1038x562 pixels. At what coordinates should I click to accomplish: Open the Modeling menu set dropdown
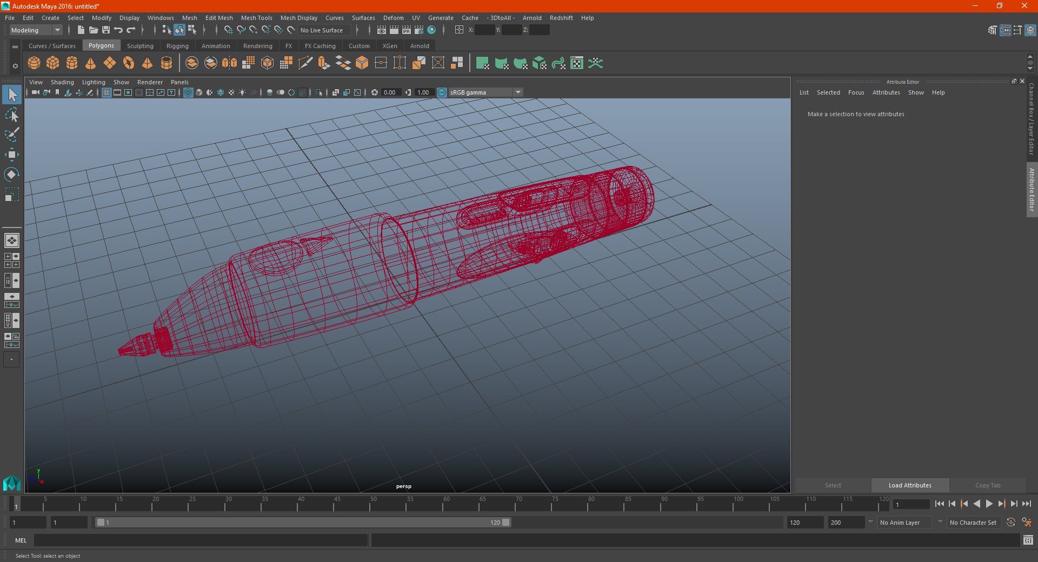pyautogui.click(x=36, y=30)
